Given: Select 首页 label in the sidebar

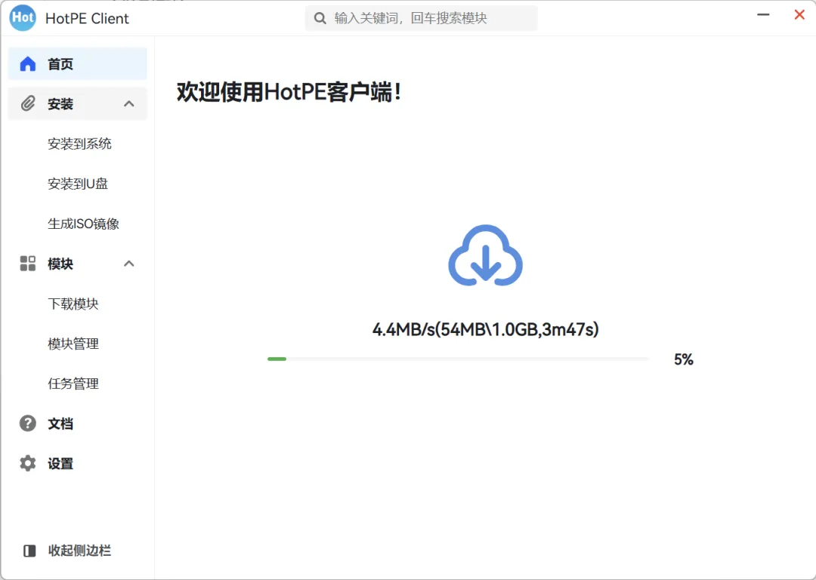Looking at the screenshot, I should pyautogui.click(x=60, y=64).
